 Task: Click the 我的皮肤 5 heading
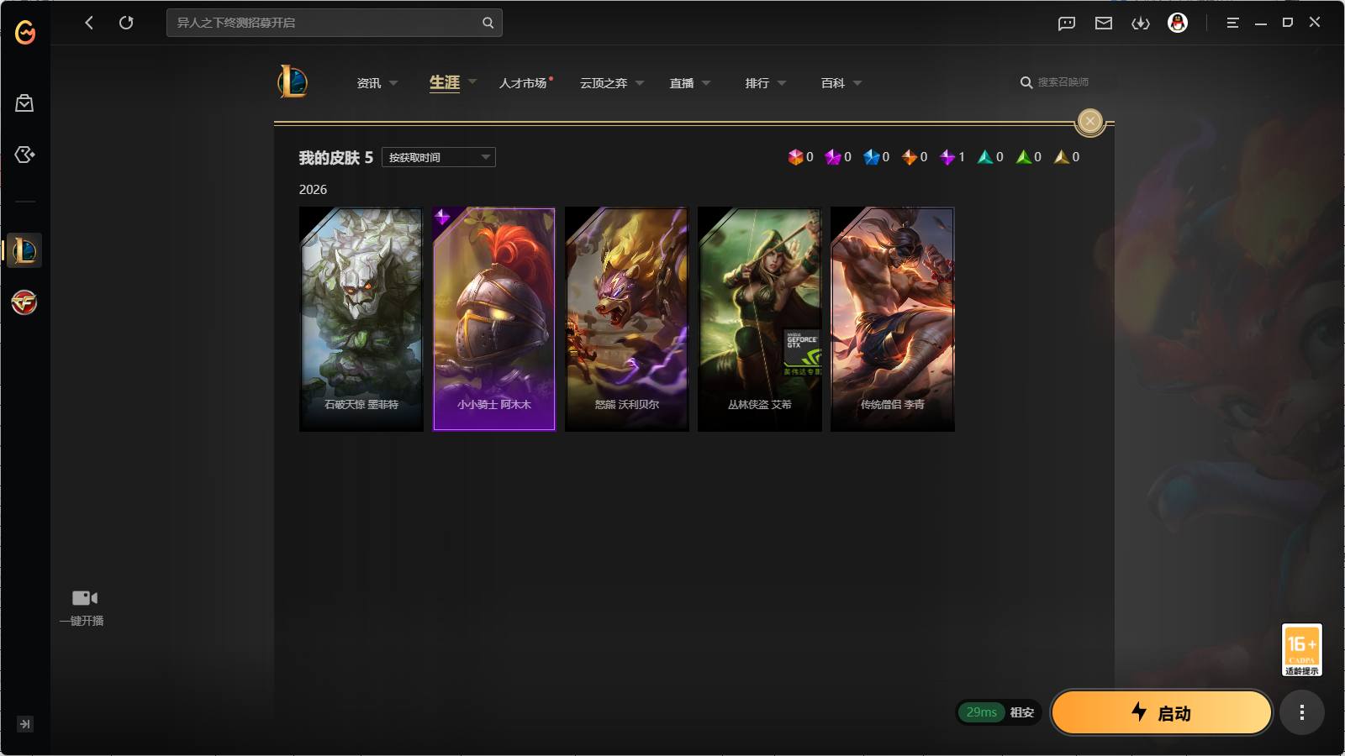pos(336,158)
